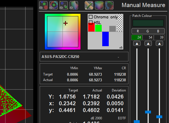Enable the Chroma only checkbox

pos(91,17)
